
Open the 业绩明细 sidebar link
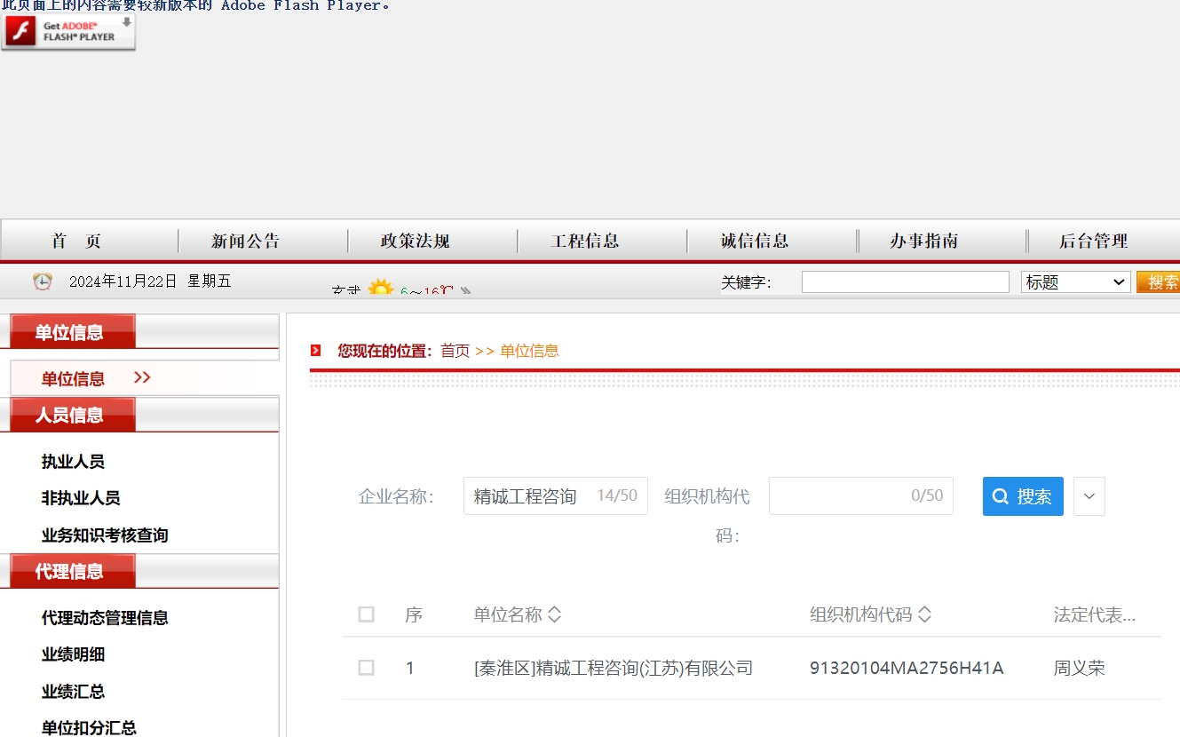tap(73, 654)
